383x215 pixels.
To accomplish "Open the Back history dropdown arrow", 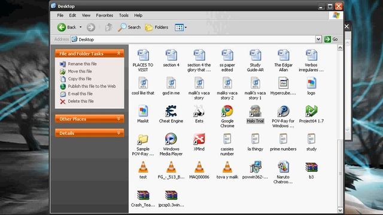I will click(x=81, y=27).
